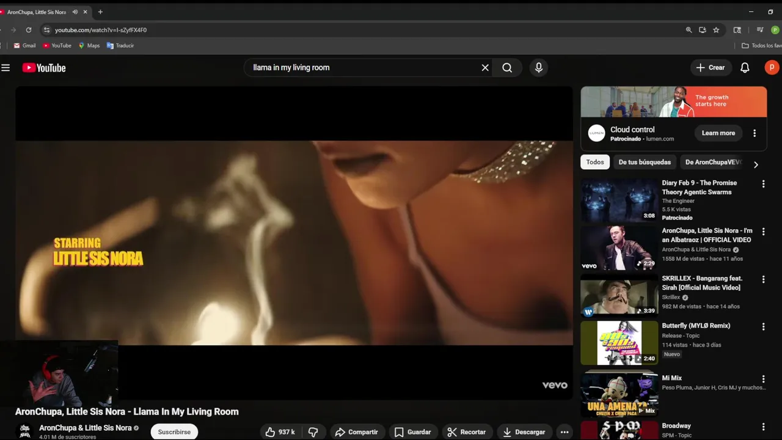The image size is (782, 440).
Task: Open Skrillex Bangarang thumbnail
Action: pyautogui.click(x=619, y=295)
